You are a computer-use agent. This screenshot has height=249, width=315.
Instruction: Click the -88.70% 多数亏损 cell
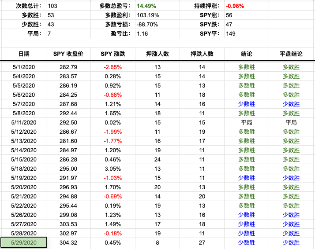coord(147,25)
